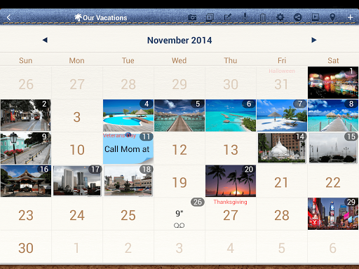Open slideshow play icon

coord(315,17)
